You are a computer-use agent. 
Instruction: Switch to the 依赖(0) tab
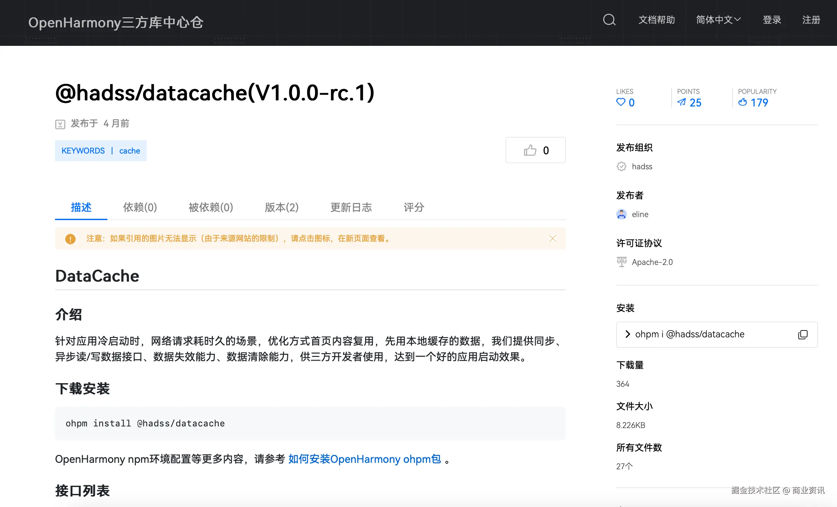click(139, 207)
